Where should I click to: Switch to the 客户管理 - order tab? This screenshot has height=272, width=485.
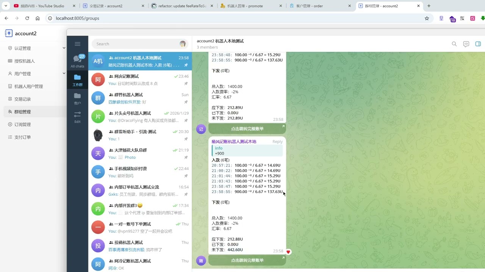tap(320, 6)
